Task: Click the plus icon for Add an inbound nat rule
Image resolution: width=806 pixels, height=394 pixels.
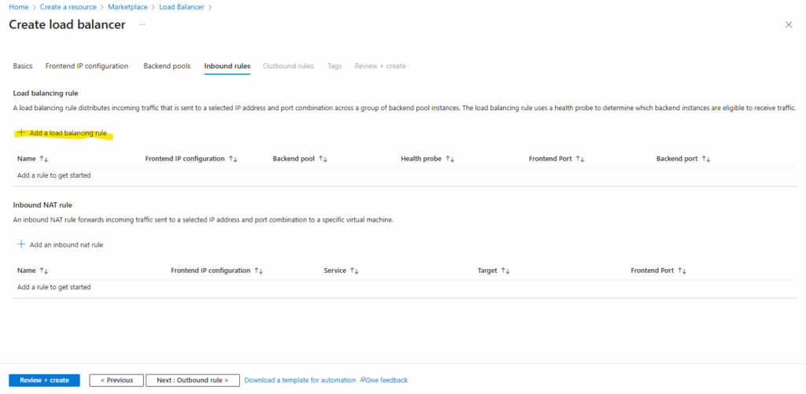Action: click(21, 245)
